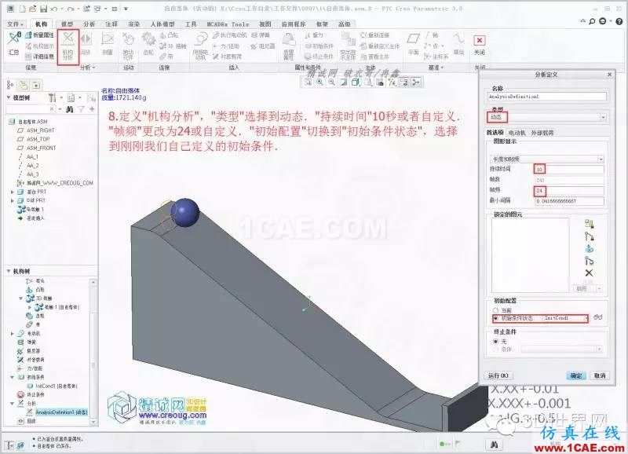Collapse the 初始条件 node in the mechanism tree
The height and width of the screenshot is (454, 628).
(x=13, y=377)
